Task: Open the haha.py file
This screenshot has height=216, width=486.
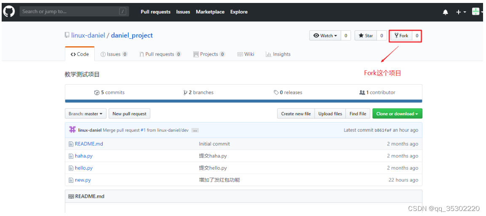Action: tap(84, 156)
